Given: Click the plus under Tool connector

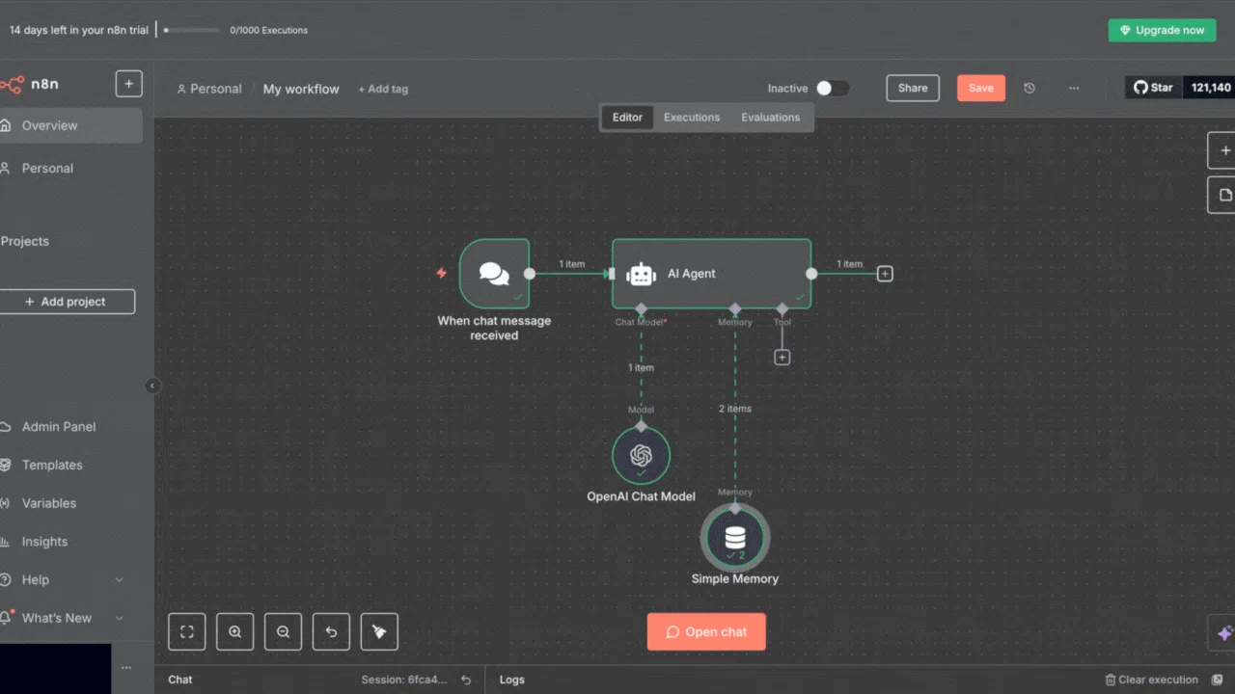Looking at the screenshot, I should (782, 357).
